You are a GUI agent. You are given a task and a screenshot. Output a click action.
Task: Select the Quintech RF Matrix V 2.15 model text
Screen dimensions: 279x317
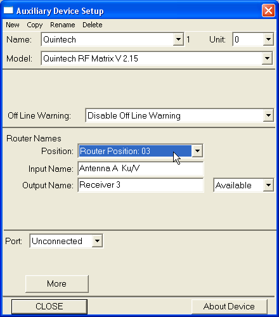point(91,58)
